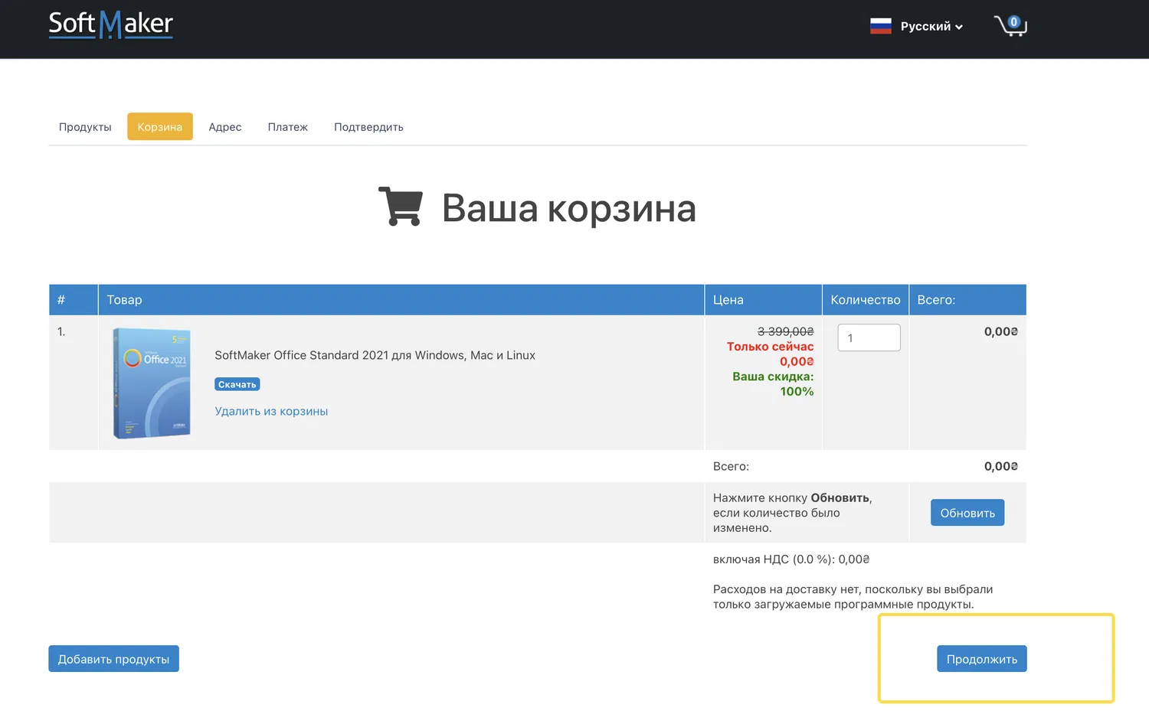Click the Только сейчас red price label
This screenshot has width=1149, height=724.
point(771,347)
